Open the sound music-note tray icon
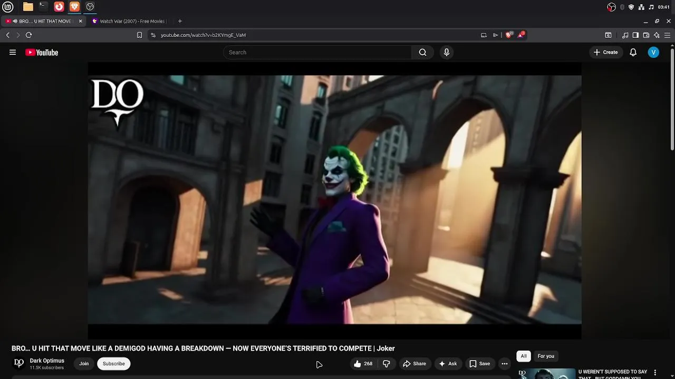This screenshot has height=379, width=675. 651,7
